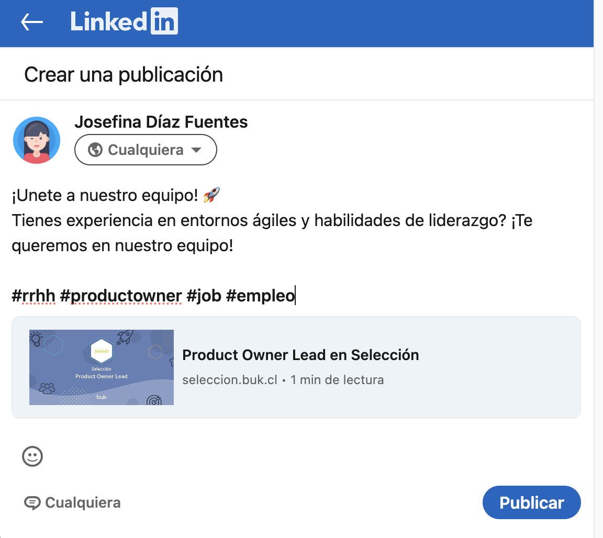Open the bottom "Cualquiera" comment settings
This screenshot has width=603, height=538.
click(83, 503)
